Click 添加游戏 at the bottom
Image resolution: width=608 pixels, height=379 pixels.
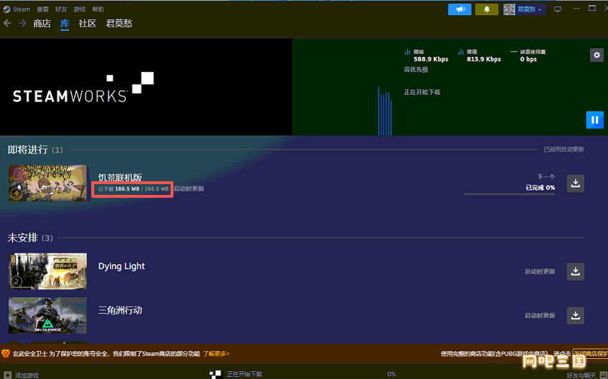[x=27, y=375]
